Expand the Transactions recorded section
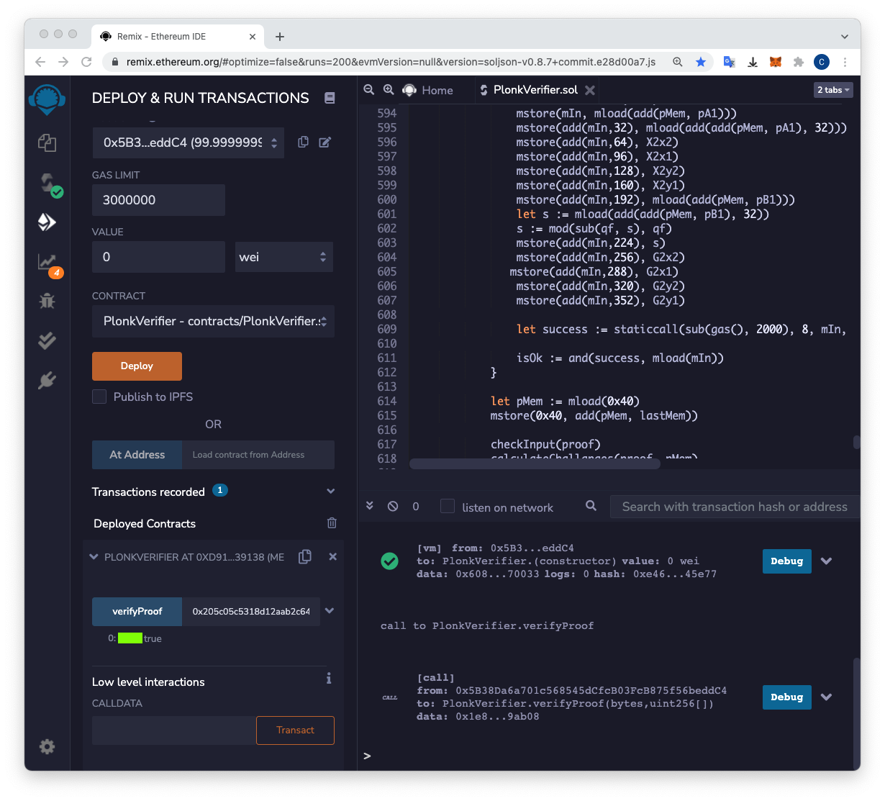The image size is (885, 801). click(330, 492)
